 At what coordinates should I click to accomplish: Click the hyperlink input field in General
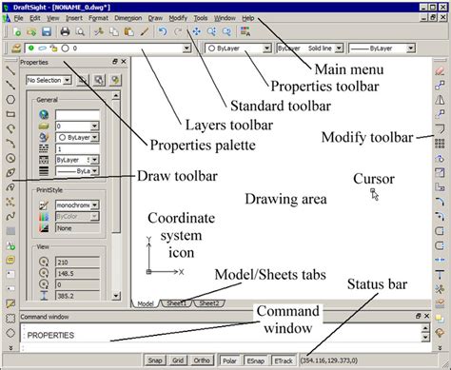coord(77,114)
